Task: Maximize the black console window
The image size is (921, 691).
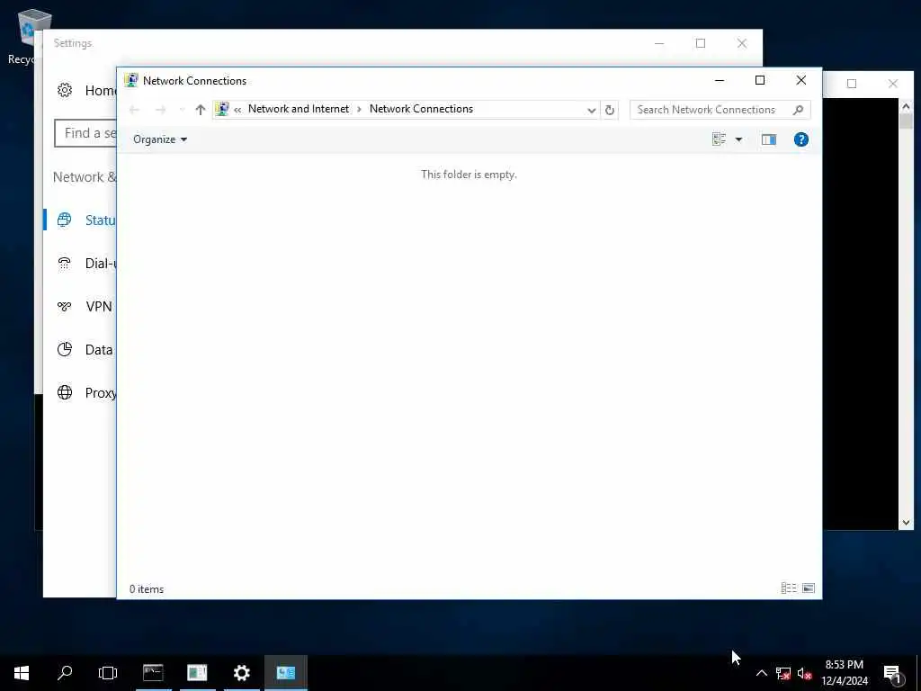Action: [x=851, y=84]
